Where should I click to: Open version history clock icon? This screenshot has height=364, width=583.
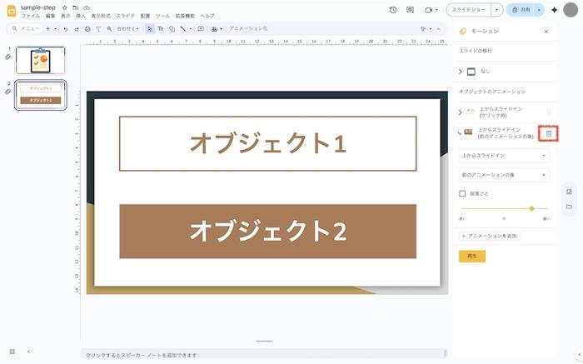pos(393,10)
